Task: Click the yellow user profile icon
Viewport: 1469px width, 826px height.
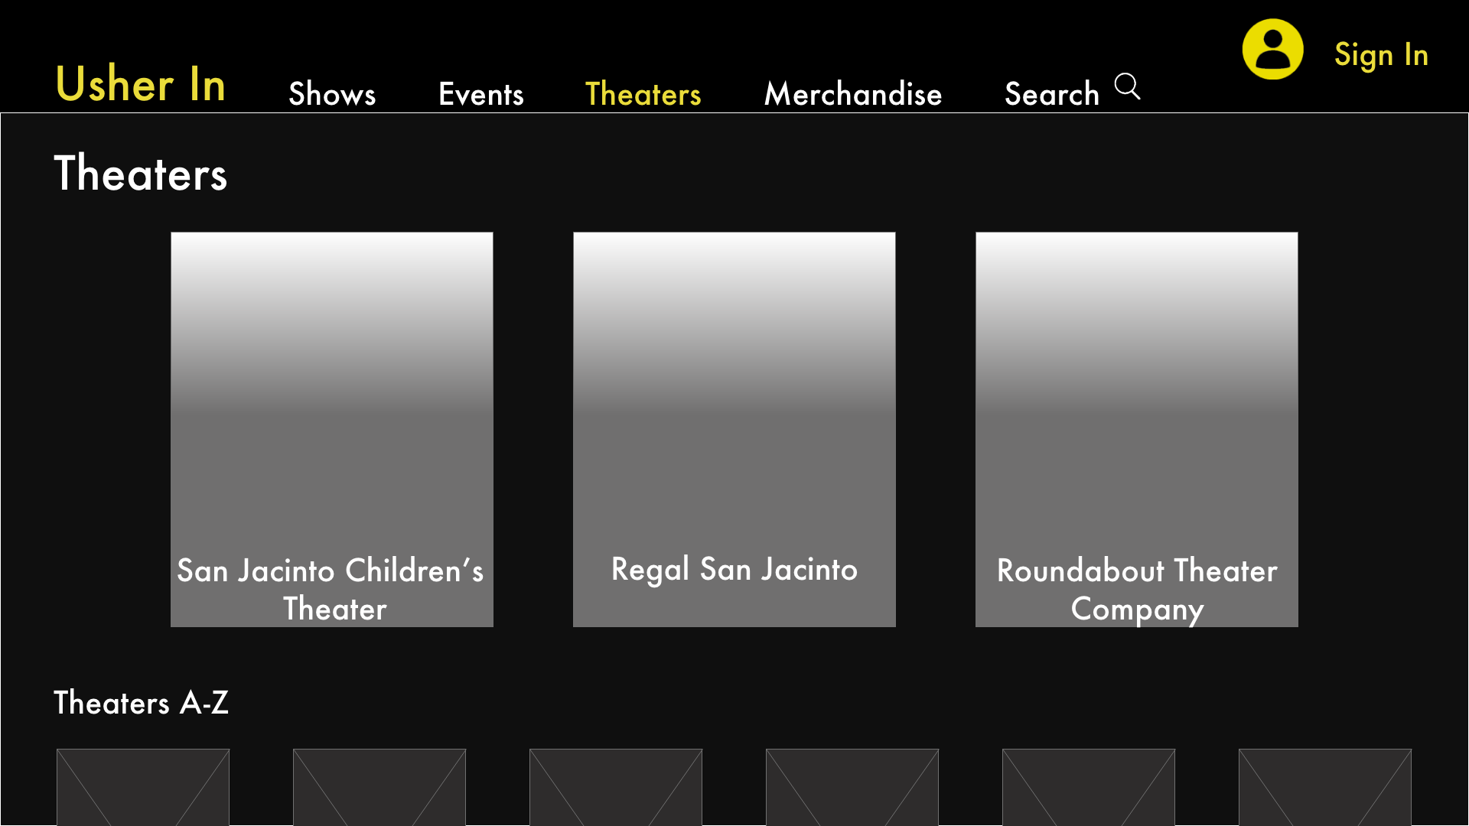Action: [1272, 50]
